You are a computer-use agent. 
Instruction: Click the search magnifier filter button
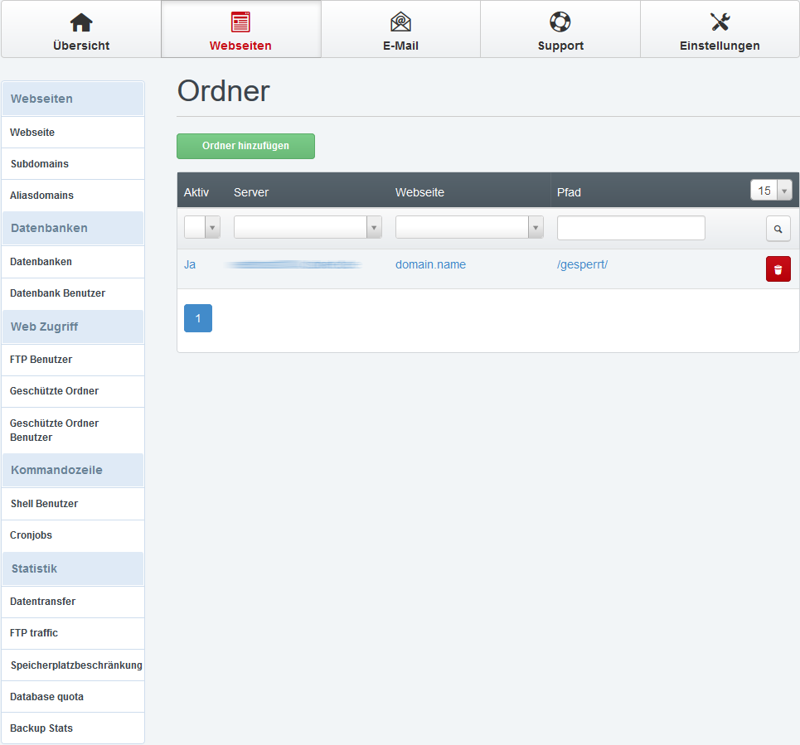778,229
